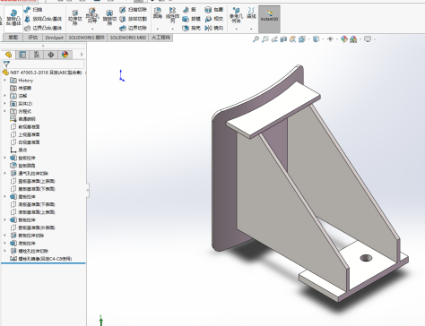
Task: Click the Draft (拔模) tool
Action: point(192,19)
